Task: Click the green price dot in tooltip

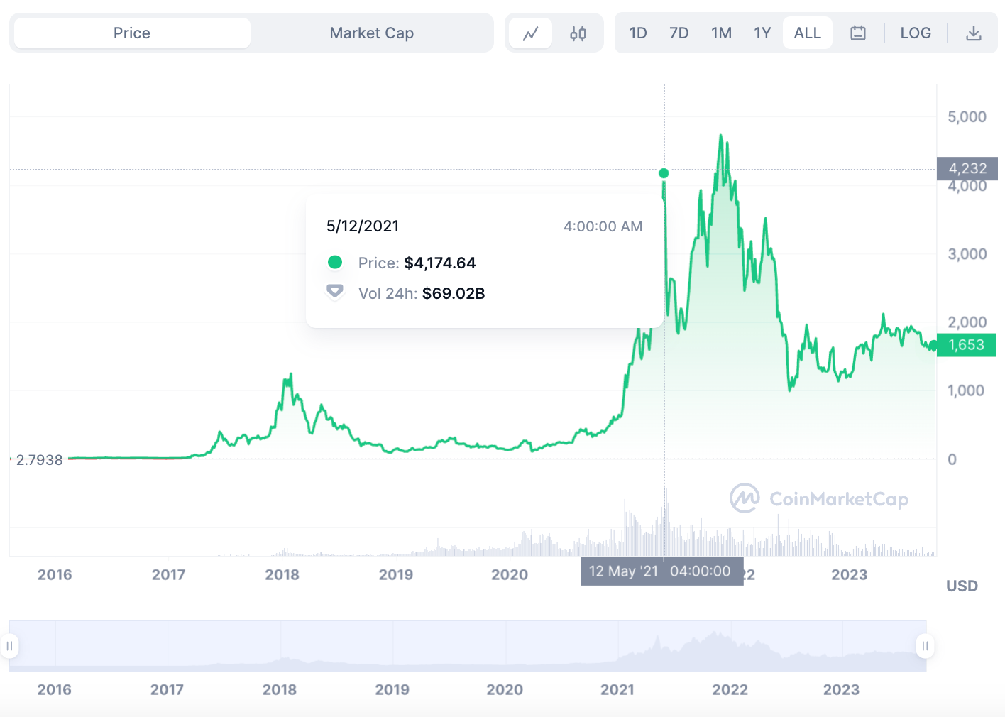Action: [335, 263]
